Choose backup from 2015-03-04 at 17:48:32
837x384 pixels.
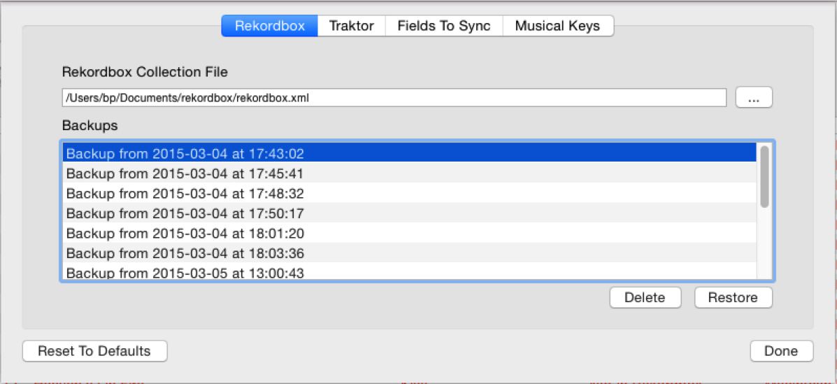point(185,194)
